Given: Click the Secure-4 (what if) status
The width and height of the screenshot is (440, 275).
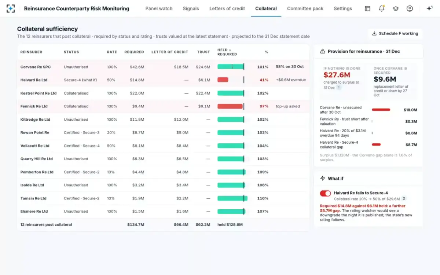Looking at the screenshot, I should click(x=81, y=80).
